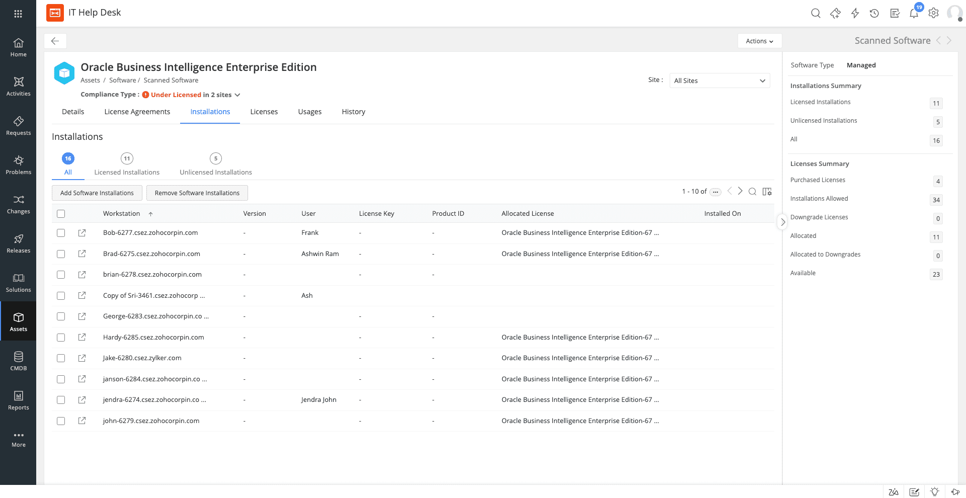Viewport: 966px width, 498px height.
Task: Open the column chooser settings icon
Action: point(767,192)
